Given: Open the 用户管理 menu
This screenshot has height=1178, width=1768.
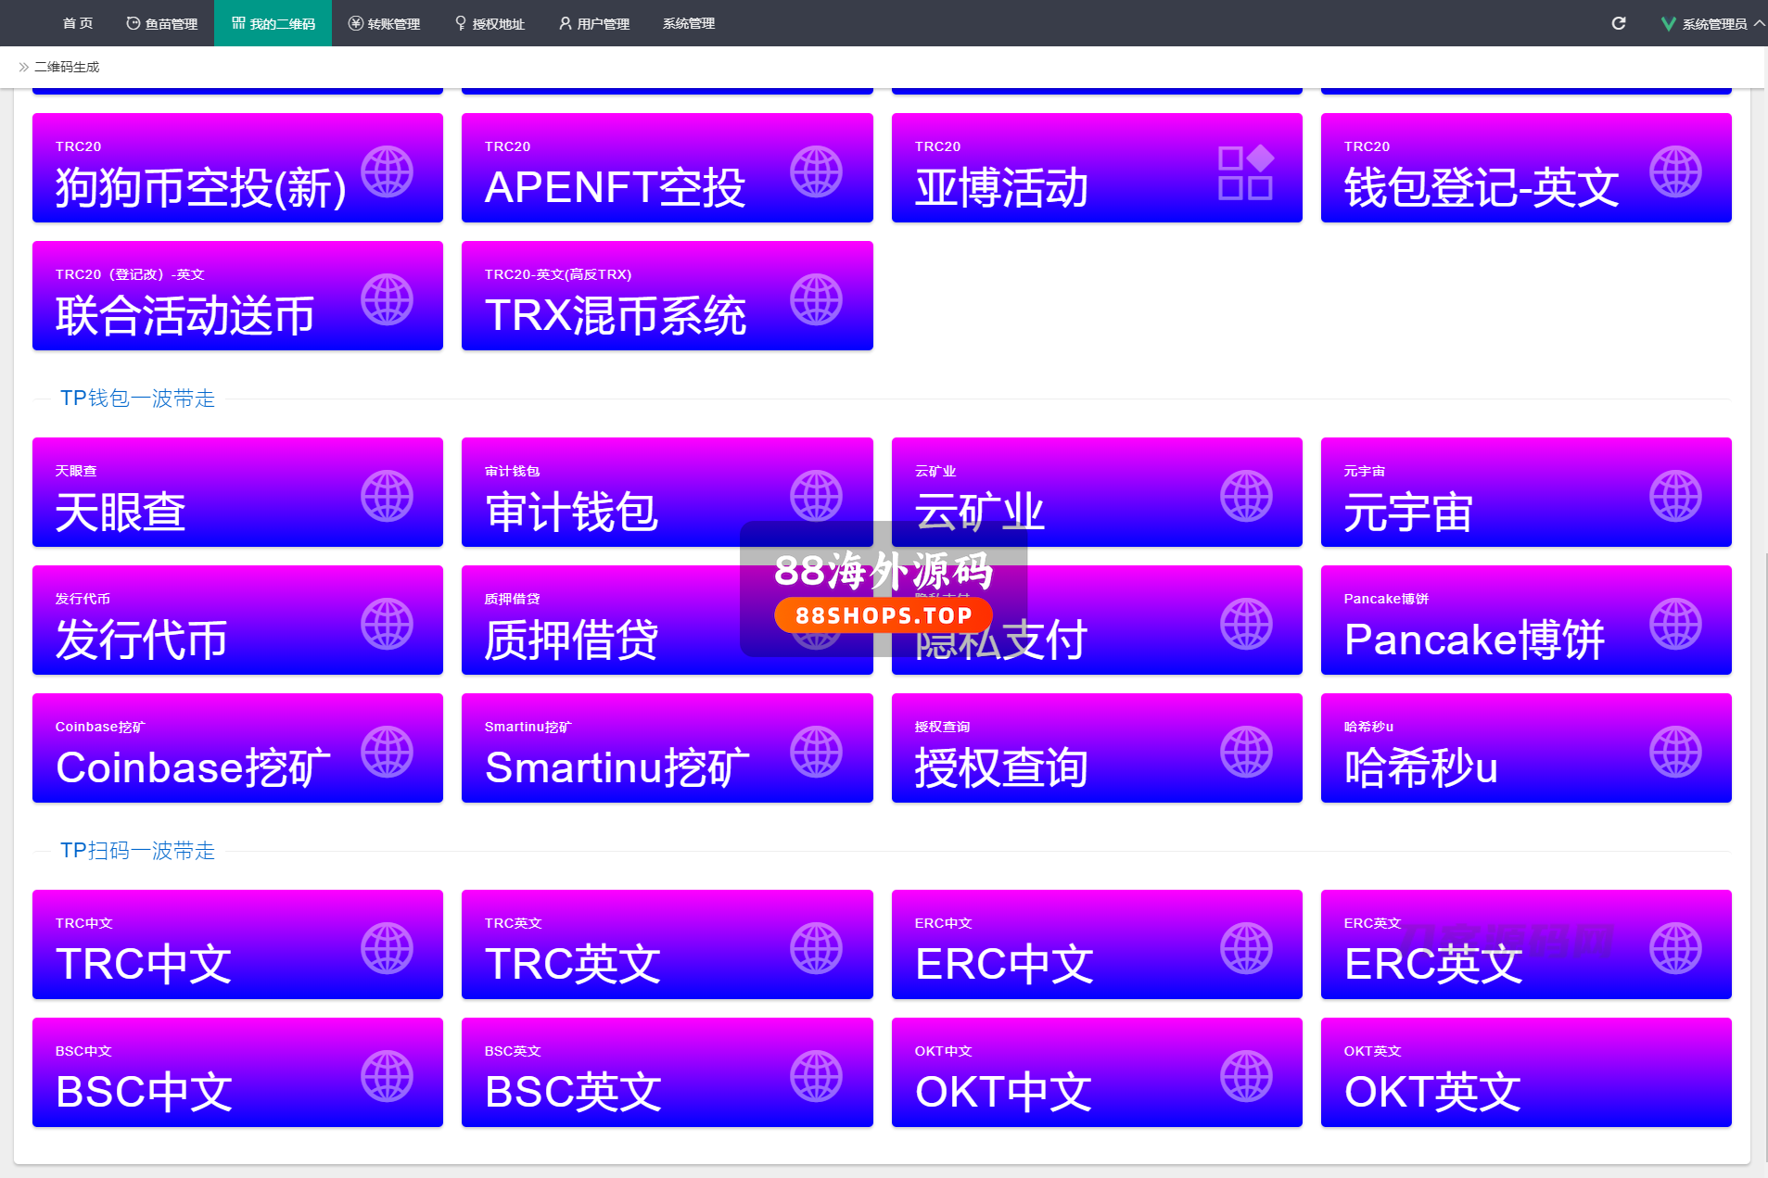Looking at the screenshot, I should point(594,24).
